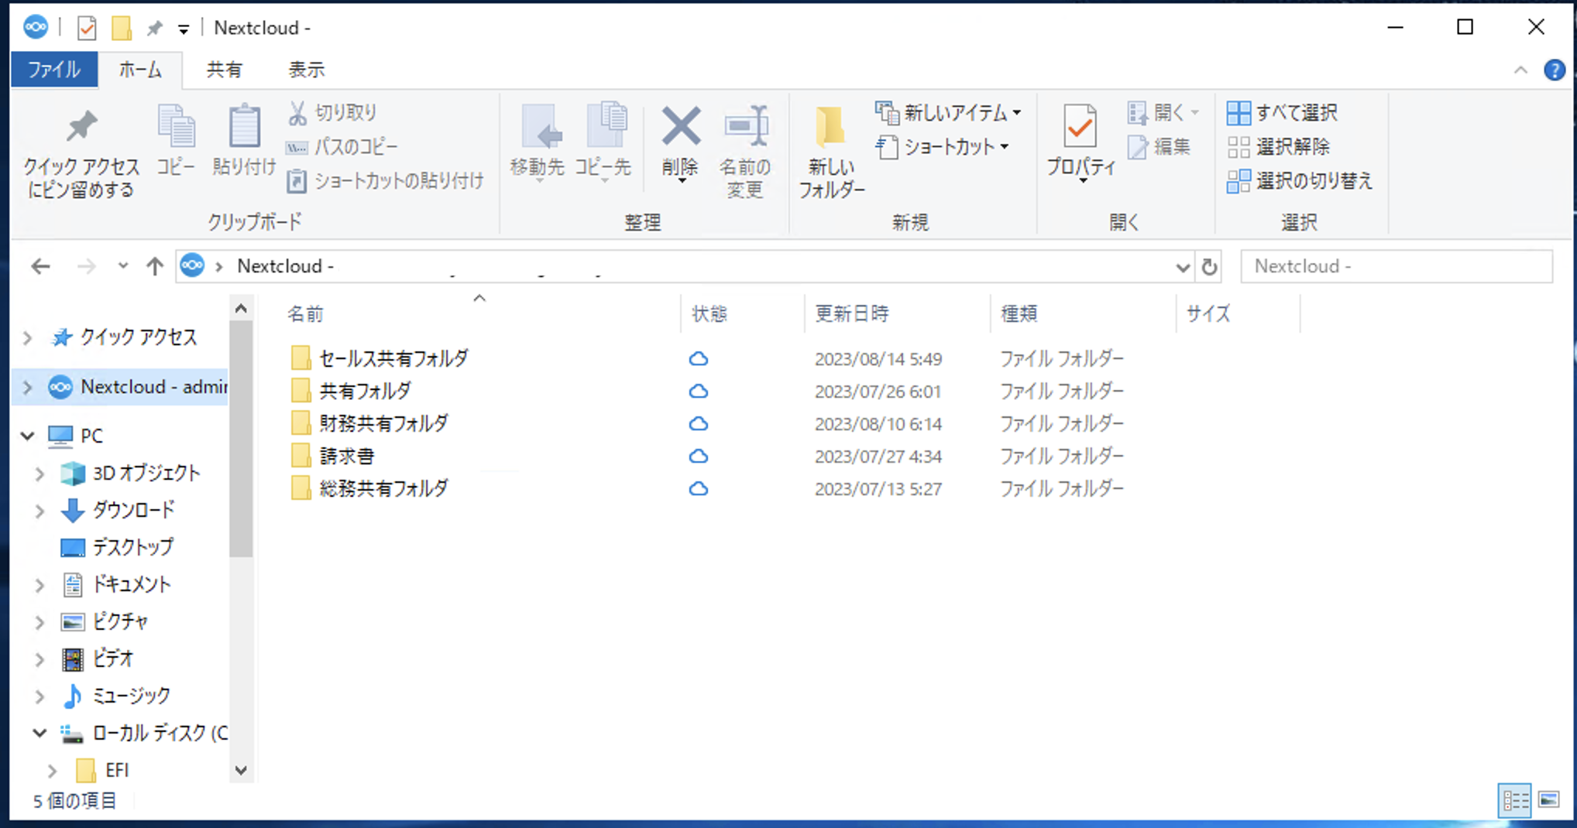The image size is (1577, 828).
Task: Open the address bar history dropdown
Action: (1182, 268)
